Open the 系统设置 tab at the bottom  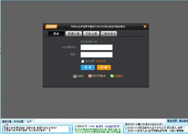19,121
